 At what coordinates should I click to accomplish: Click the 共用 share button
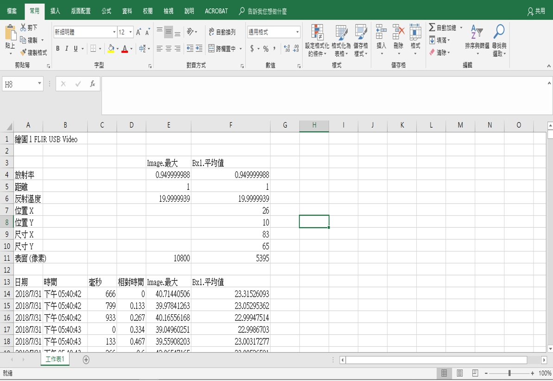click(536, 11)
